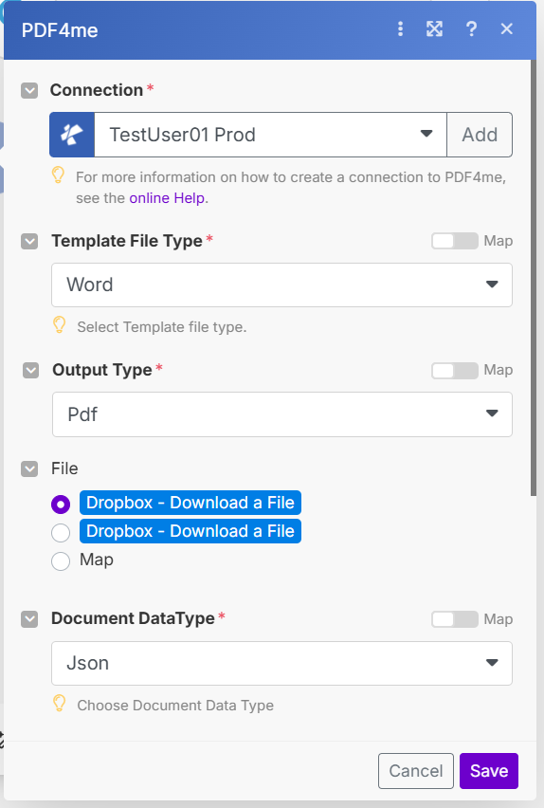Collapse the Document DataType section chevron
544x808 pixels.
tap(29, 619)
